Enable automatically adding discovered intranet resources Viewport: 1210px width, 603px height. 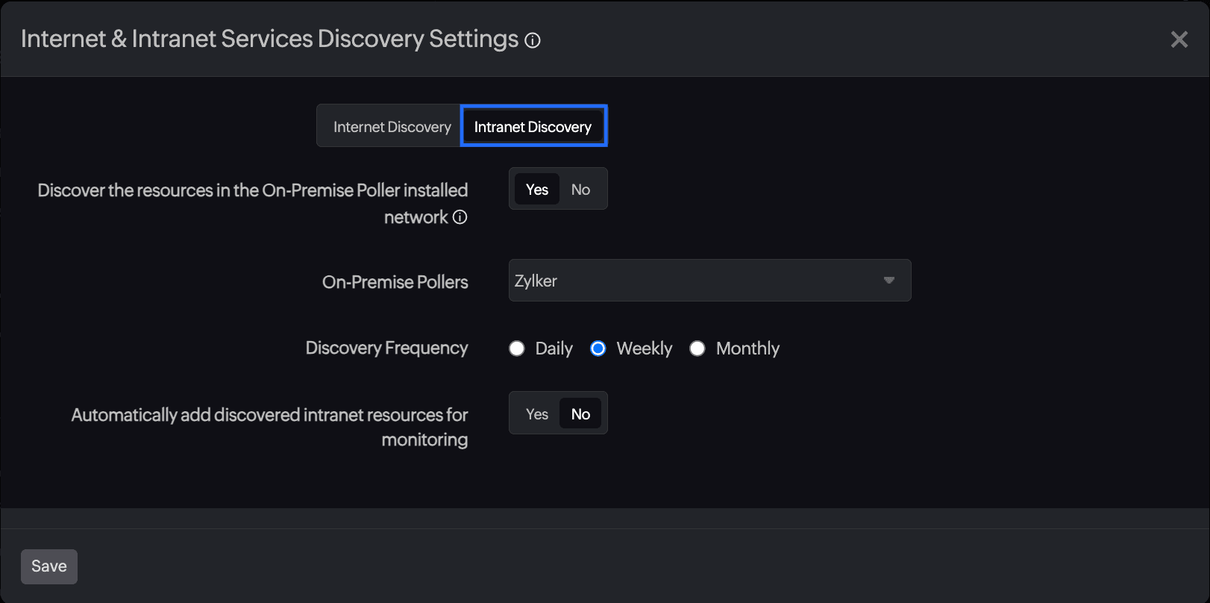(x=536, y=414)
